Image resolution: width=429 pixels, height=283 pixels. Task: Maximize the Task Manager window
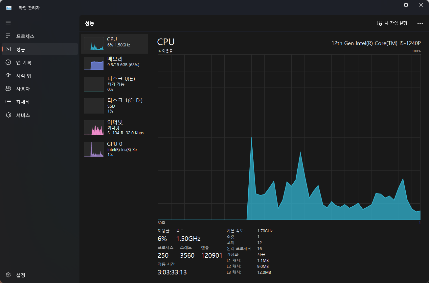point(406,5)
